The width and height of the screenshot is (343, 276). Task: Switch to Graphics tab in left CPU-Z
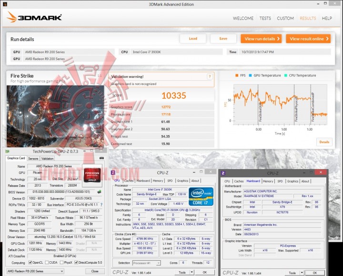(x=182, y=181)
